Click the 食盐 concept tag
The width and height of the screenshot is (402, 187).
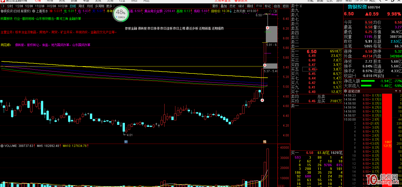click(45, 45)
